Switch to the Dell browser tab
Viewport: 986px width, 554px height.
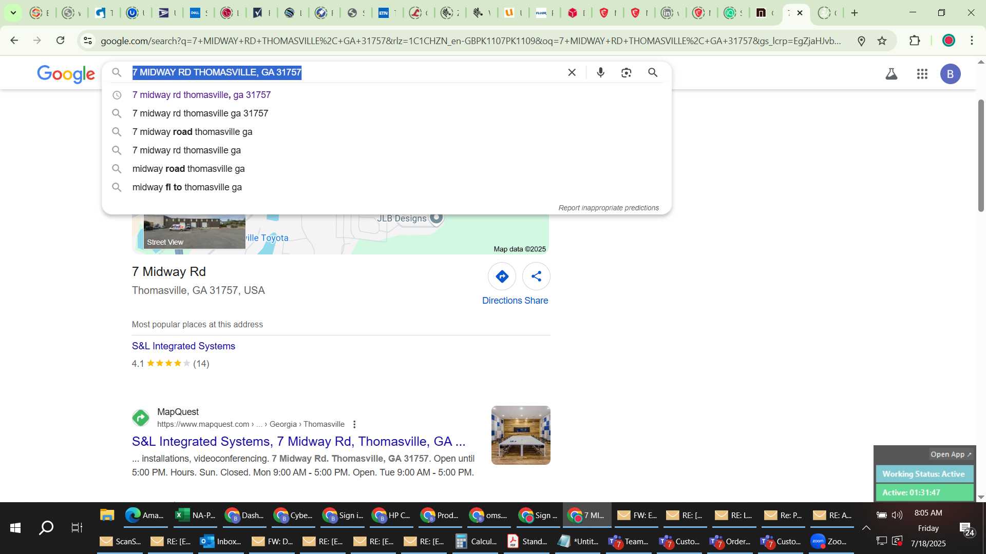(x=198, y=13)
